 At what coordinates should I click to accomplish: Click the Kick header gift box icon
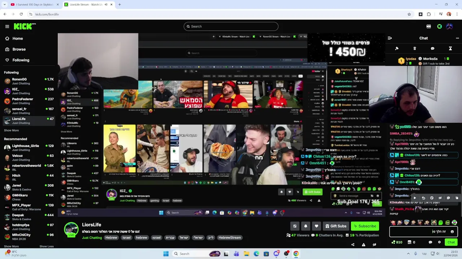click(x=428, y=26)
